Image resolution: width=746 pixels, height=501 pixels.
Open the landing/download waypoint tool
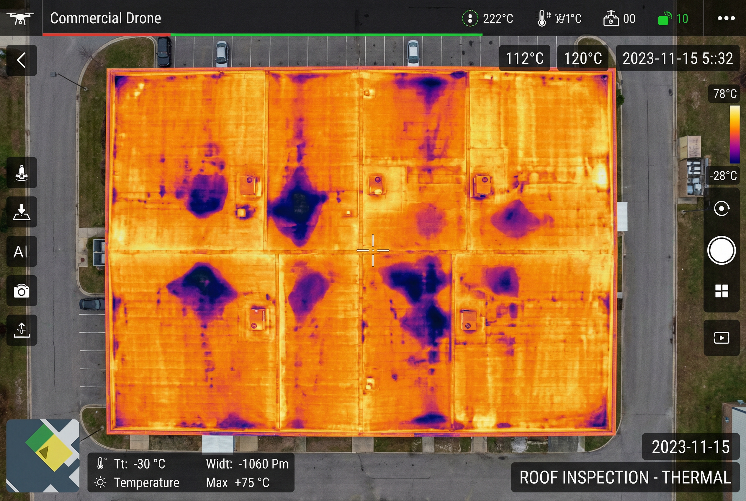coord(21,212)
